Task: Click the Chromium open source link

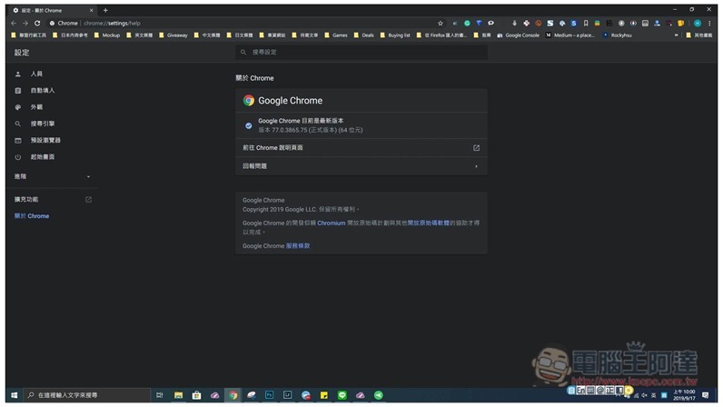Action: [x=331, y=223]
